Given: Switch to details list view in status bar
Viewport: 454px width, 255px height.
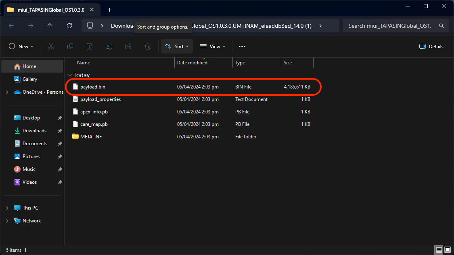Looking at the screenshot, I should pos(439,250).
